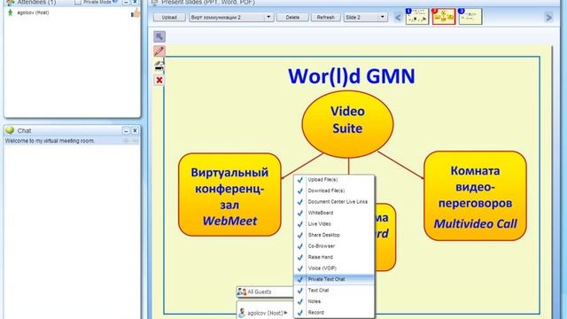Enable the Private Mode checkbox
The width and height of the screenshot is (567, 319).
77,2
